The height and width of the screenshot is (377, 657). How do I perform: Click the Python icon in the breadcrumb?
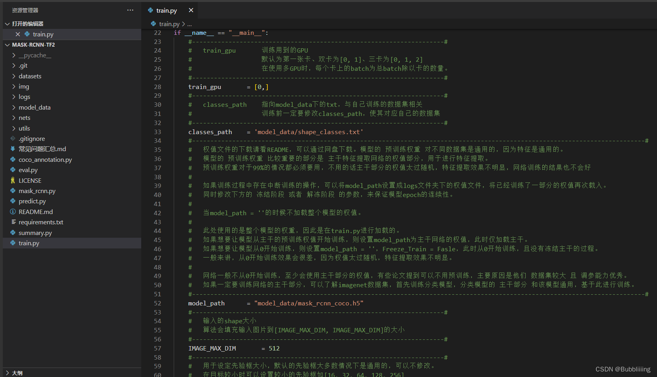(153, 24)
